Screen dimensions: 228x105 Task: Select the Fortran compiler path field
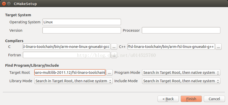[x=67, y=55]
